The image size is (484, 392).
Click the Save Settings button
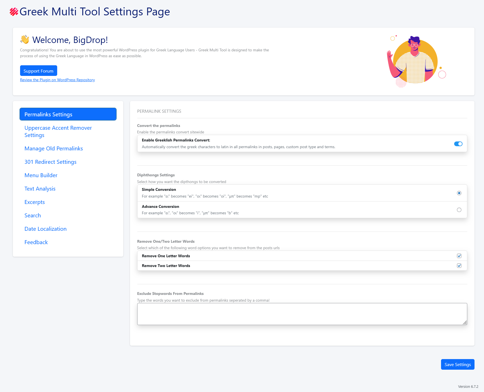click(x=457, y=364)
